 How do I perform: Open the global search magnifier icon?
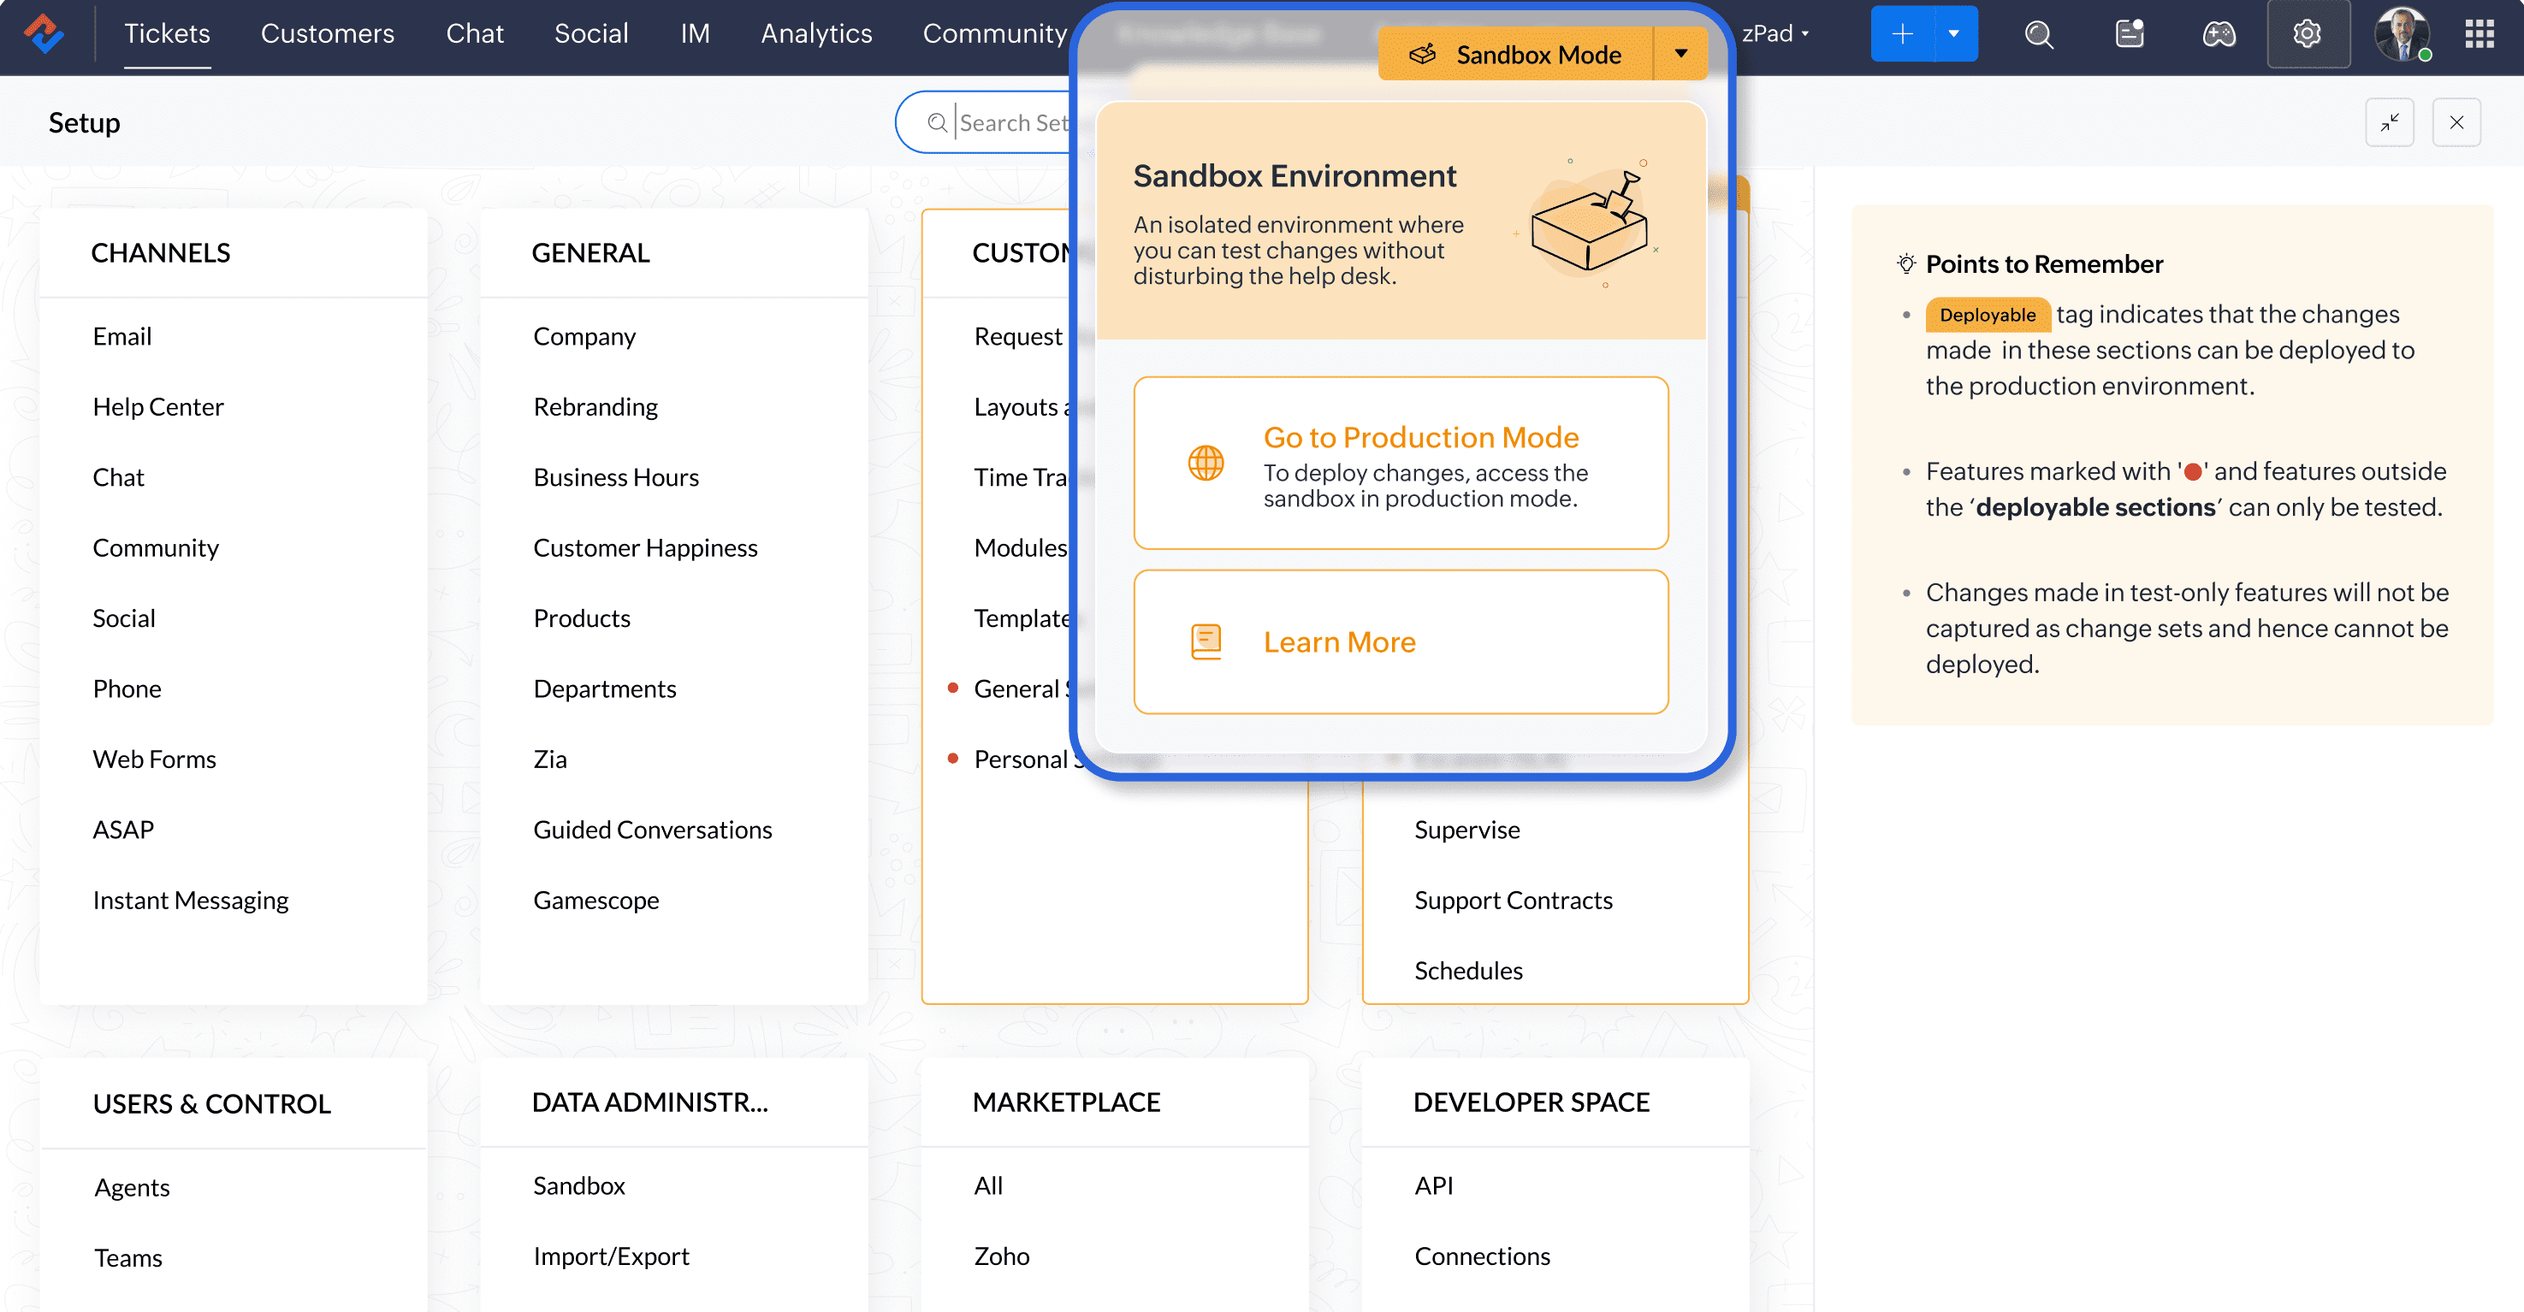(x=2038, y=34)
